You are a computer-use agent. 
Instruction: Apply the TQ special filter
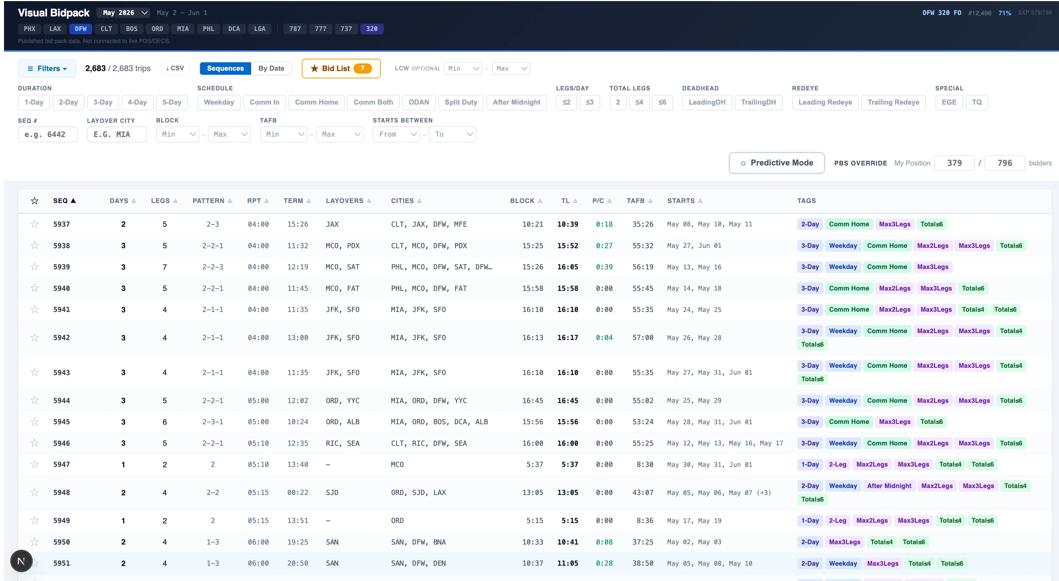pos(977,102)
